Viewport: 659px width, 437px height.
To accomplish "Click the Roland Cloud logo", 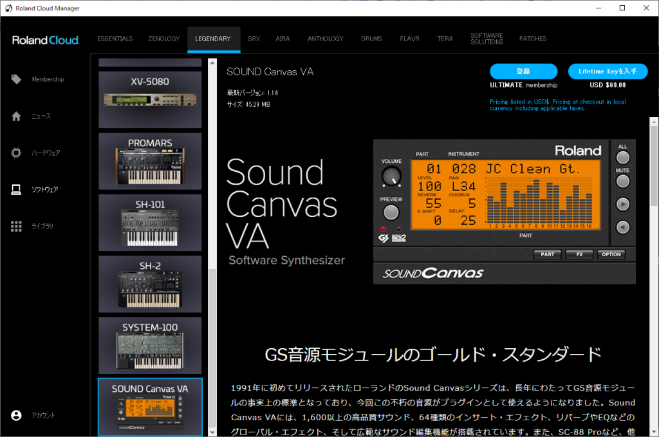I will 45,40.
